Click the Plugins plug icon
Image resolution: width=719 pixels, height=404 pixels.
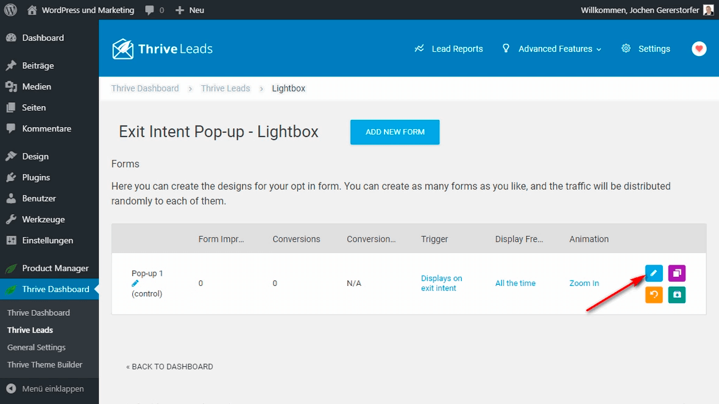pyautogui.click(x=11, y=177)
